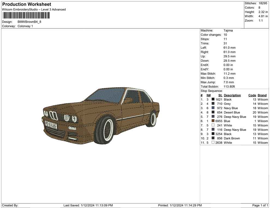Screen dimensions: 270x208
Task: Click the black swatch in stop 1
Action: [213, 99]
